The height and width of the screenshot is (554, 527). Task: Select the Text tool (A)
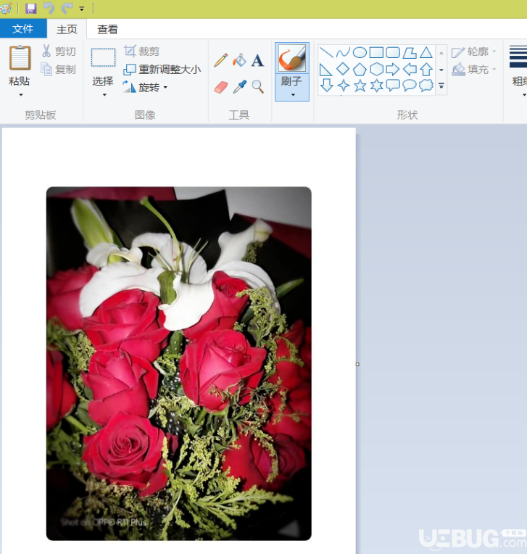257,60
